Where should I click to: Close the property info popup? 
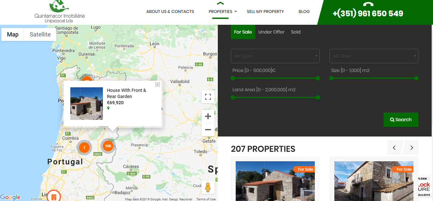[158, 85]
